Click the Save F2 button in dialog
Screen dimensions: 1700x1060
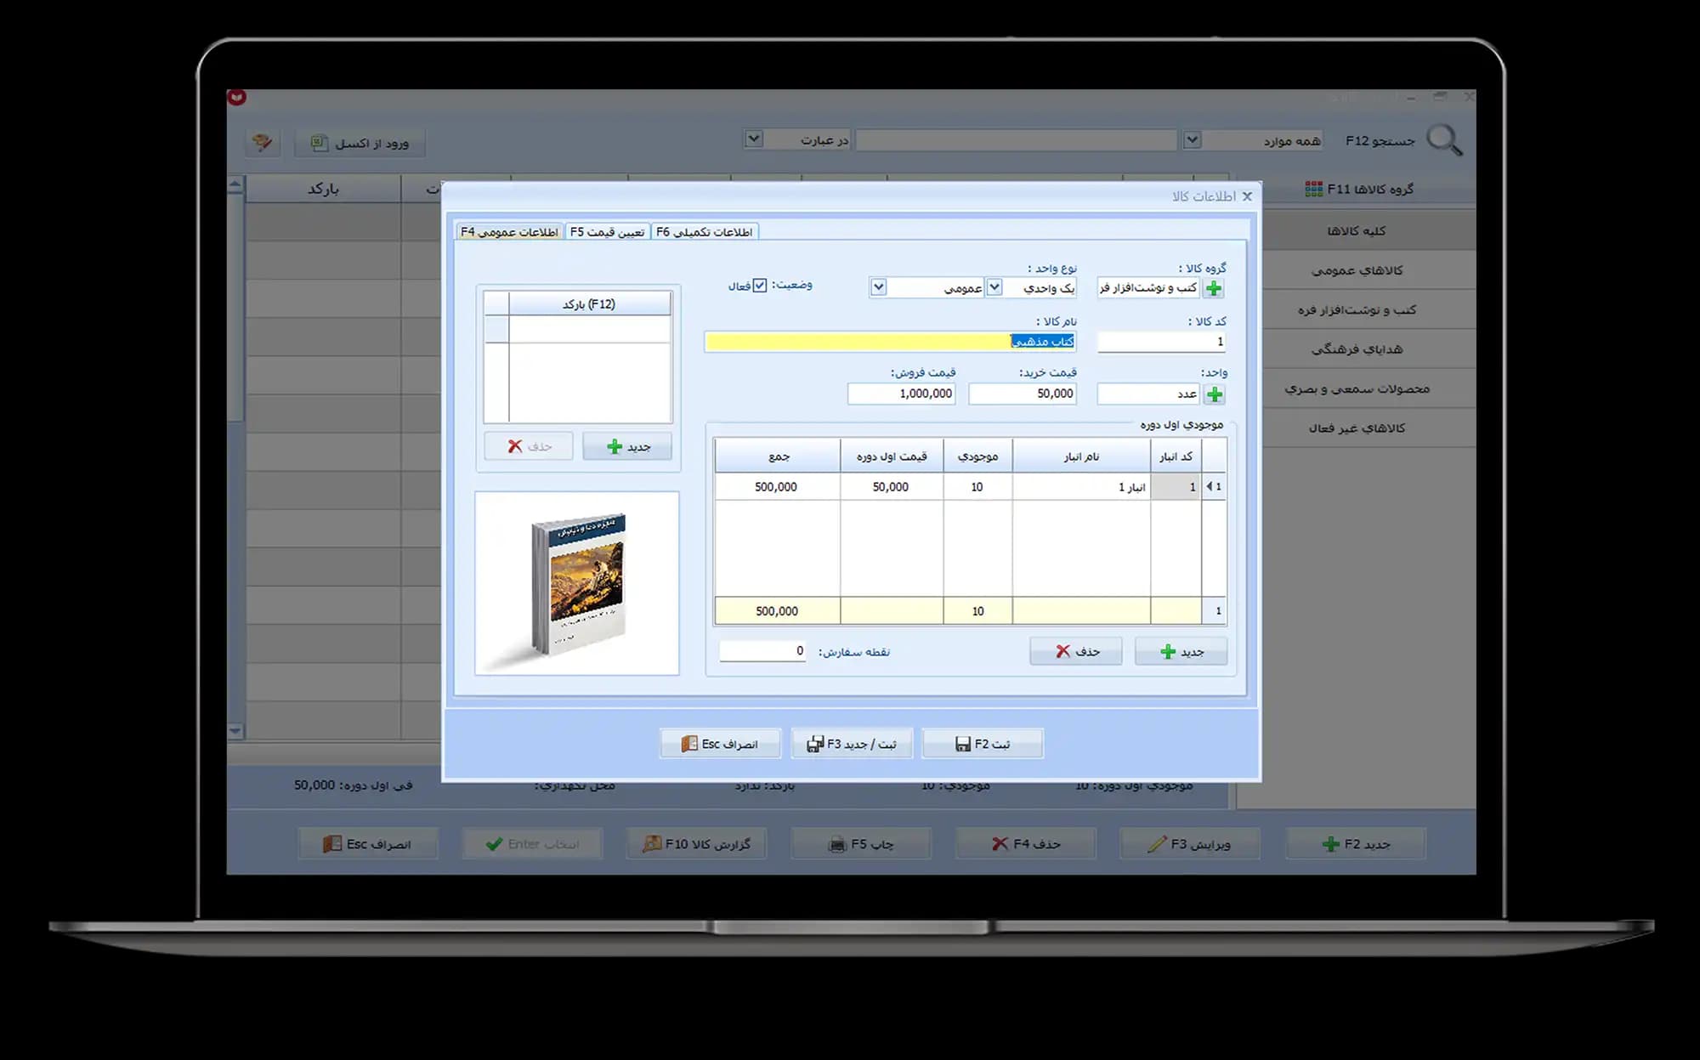tap(983, 744)
